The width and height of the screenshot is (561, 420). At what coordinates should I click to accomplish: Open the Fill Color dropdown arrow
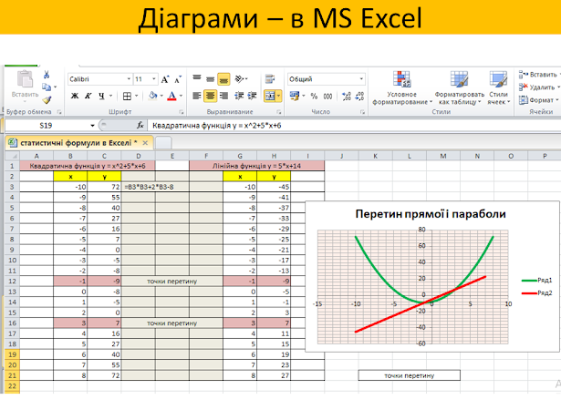coord(161,96)
